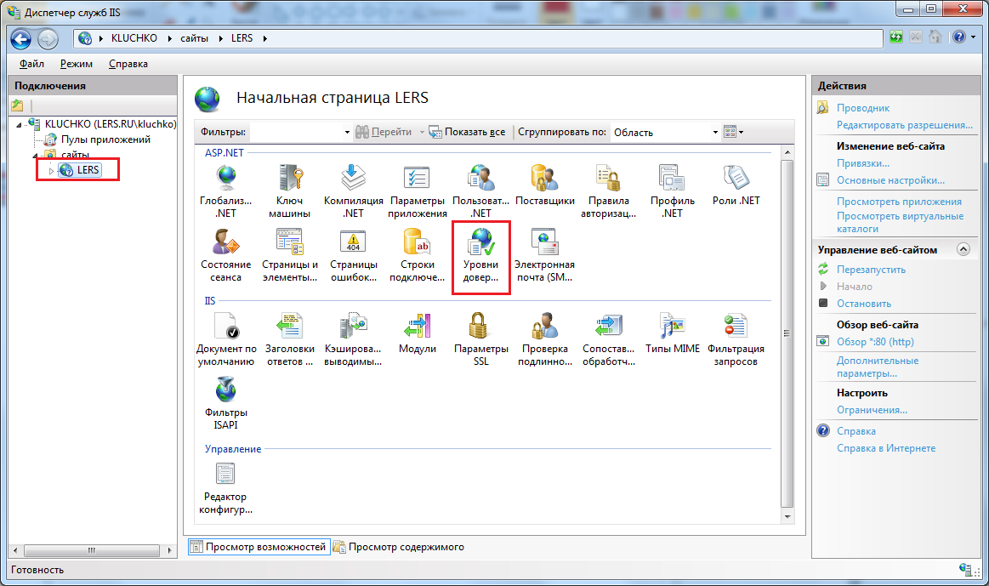
Task: Expand the LERS site node
Action: pos(51,171)
